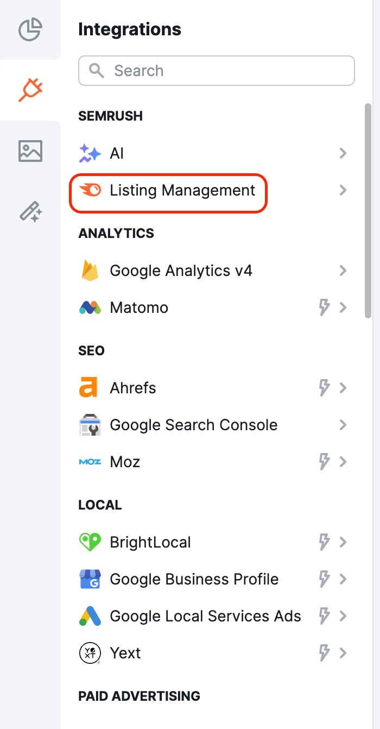Viewport: 380px width, 729px height.
Task: Select the Google Local Services Ads entry
Action: point(205,616)
